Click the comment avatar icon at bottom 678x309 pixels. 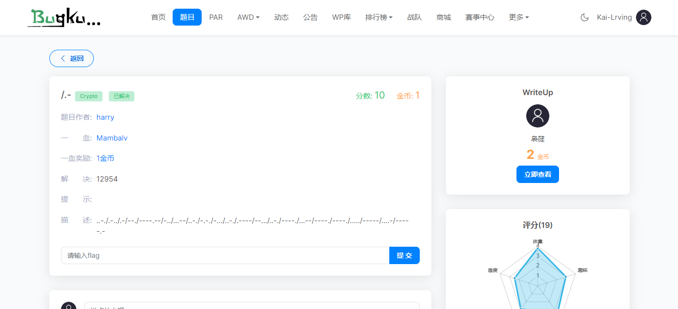pos(69,306)
